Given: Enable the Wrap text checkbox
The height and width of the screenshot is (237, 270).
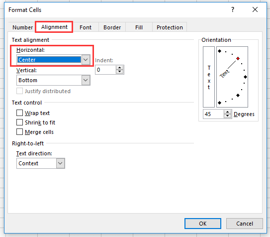Looking at the screenshot, I should (x=19, y=113).
